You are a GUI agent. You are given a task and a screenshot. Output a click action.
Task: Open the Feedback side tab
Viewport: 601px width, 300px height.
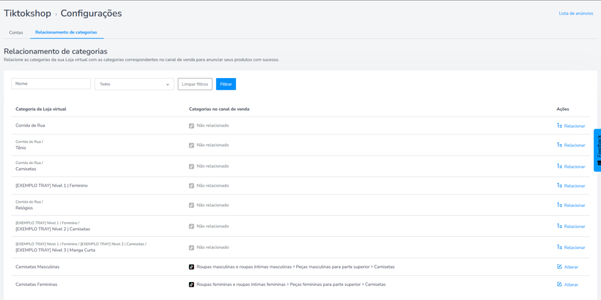point(597,150)
